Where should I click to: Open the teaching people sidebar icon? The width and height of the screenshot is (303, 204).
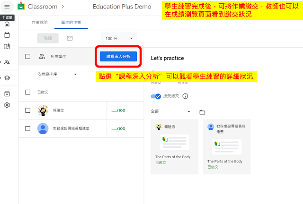tap(7, 62)
